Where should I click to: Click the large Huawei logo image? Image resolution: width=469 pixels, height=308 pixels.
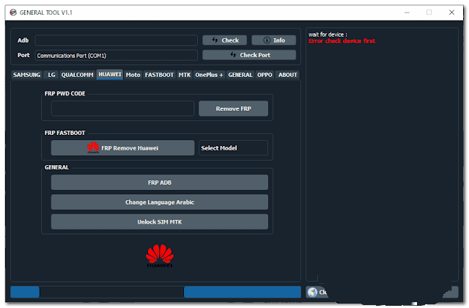coord(160,256)
